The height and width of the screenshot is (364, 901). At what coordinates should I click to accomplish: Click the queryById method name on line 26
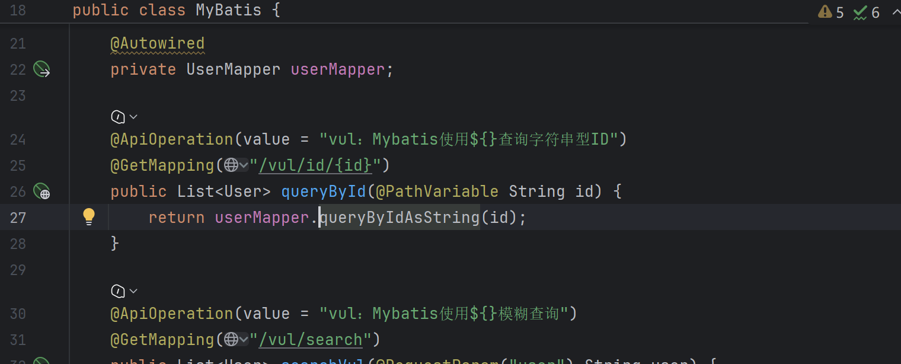pyautogui.click(x=324, y=191)
